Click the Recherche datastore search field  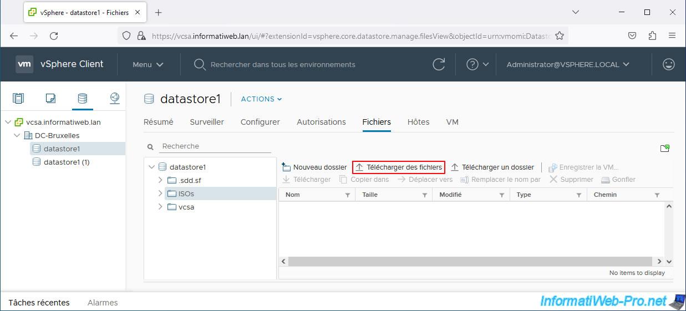click(215, 146)
